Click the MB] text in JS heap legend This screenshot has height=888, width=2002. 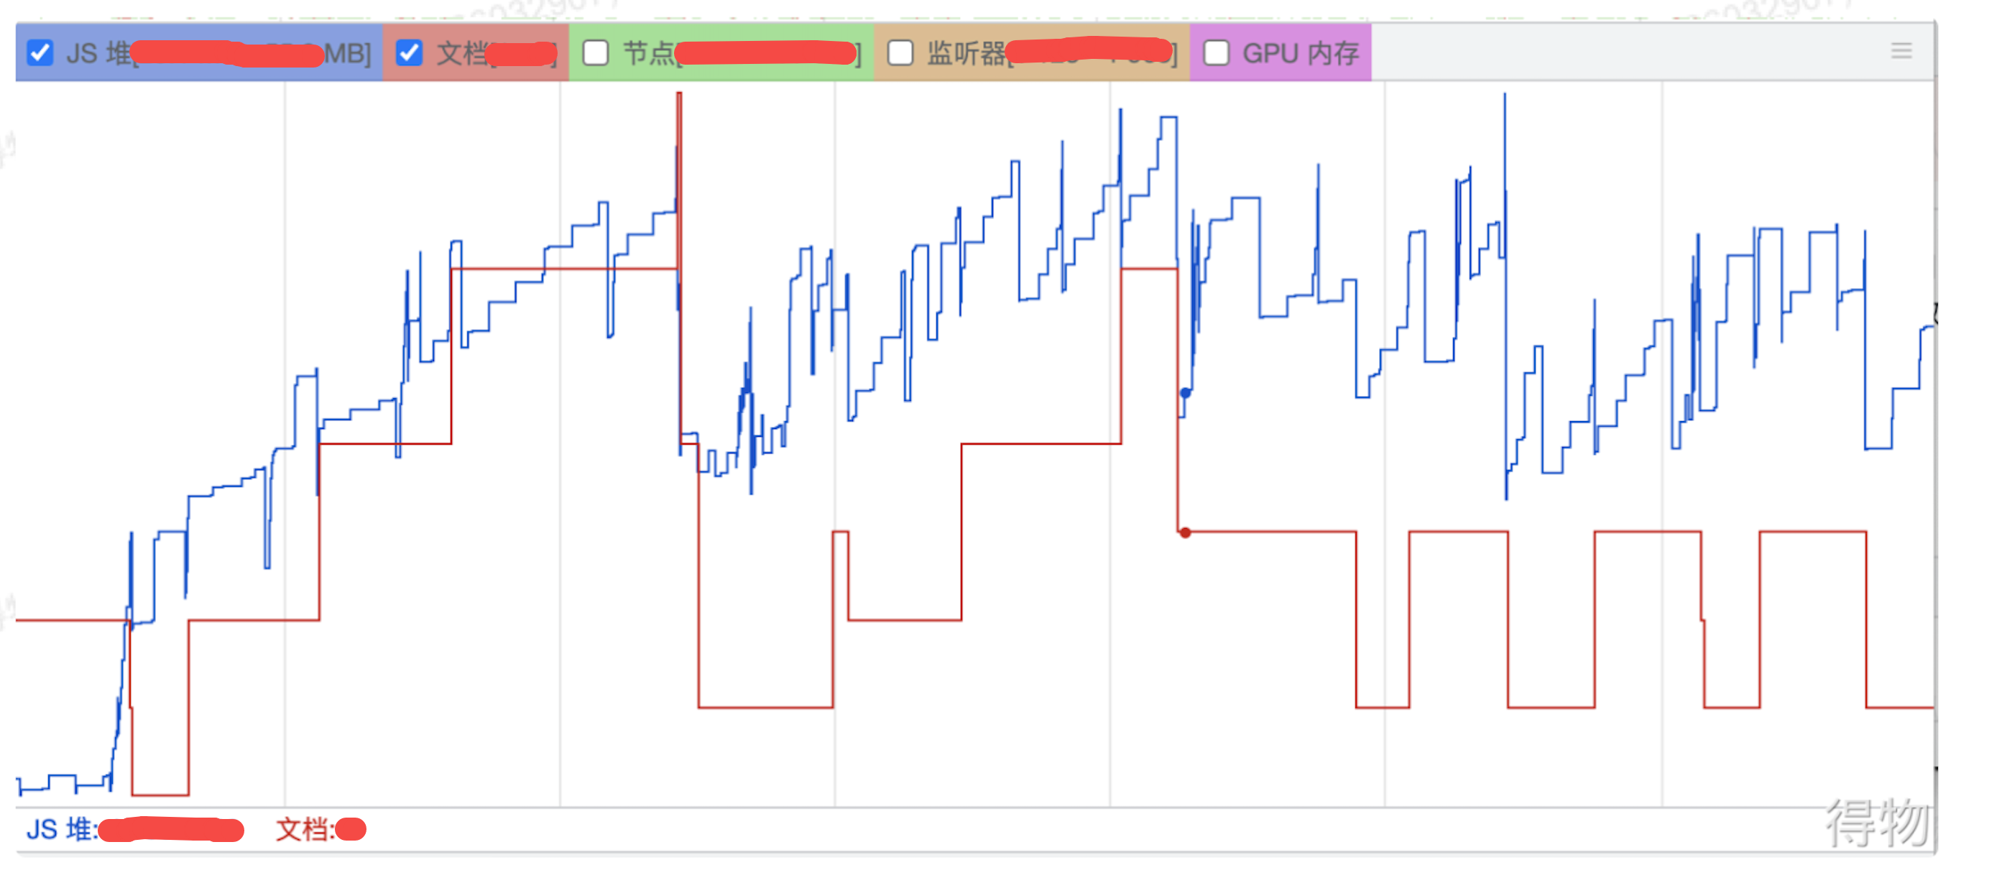(x=347, y=54)
